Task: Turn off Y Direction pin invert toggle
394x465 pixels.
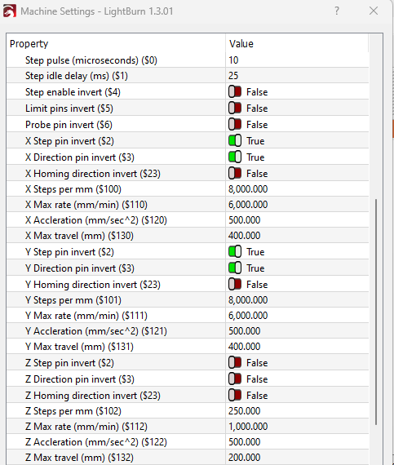Action: (235, 268)
